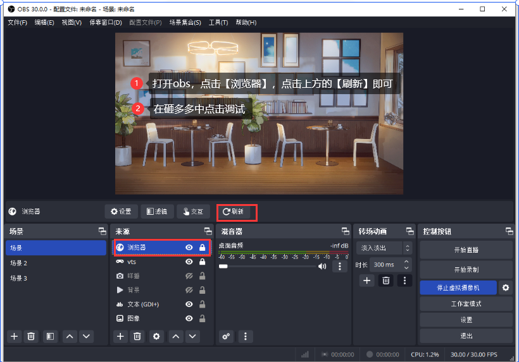The width and height of the screenshot is (519, 362).
Task: Increase transition duration with up arrow
Action: 406,262
